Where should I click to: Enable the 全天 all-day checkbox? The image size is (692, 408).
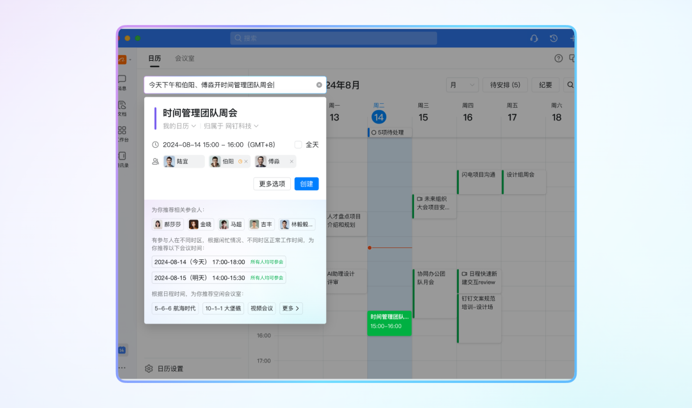tap(298, 145)
